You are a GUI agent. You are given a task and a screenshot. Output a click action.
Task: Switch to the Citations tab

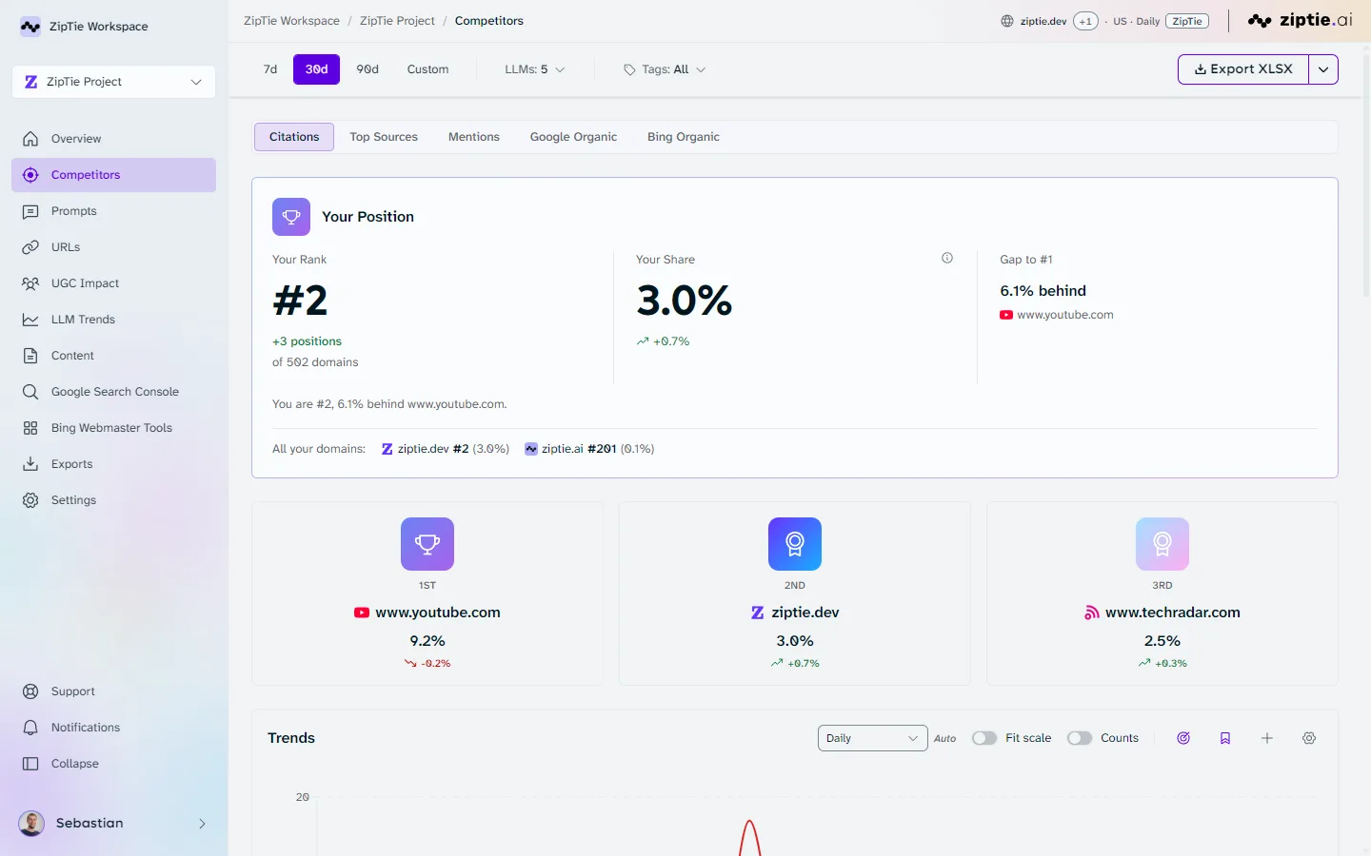(294, 137)
